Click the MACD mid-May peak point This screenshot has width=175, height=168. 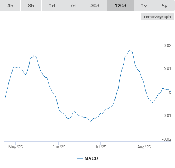tap(34, 55)
